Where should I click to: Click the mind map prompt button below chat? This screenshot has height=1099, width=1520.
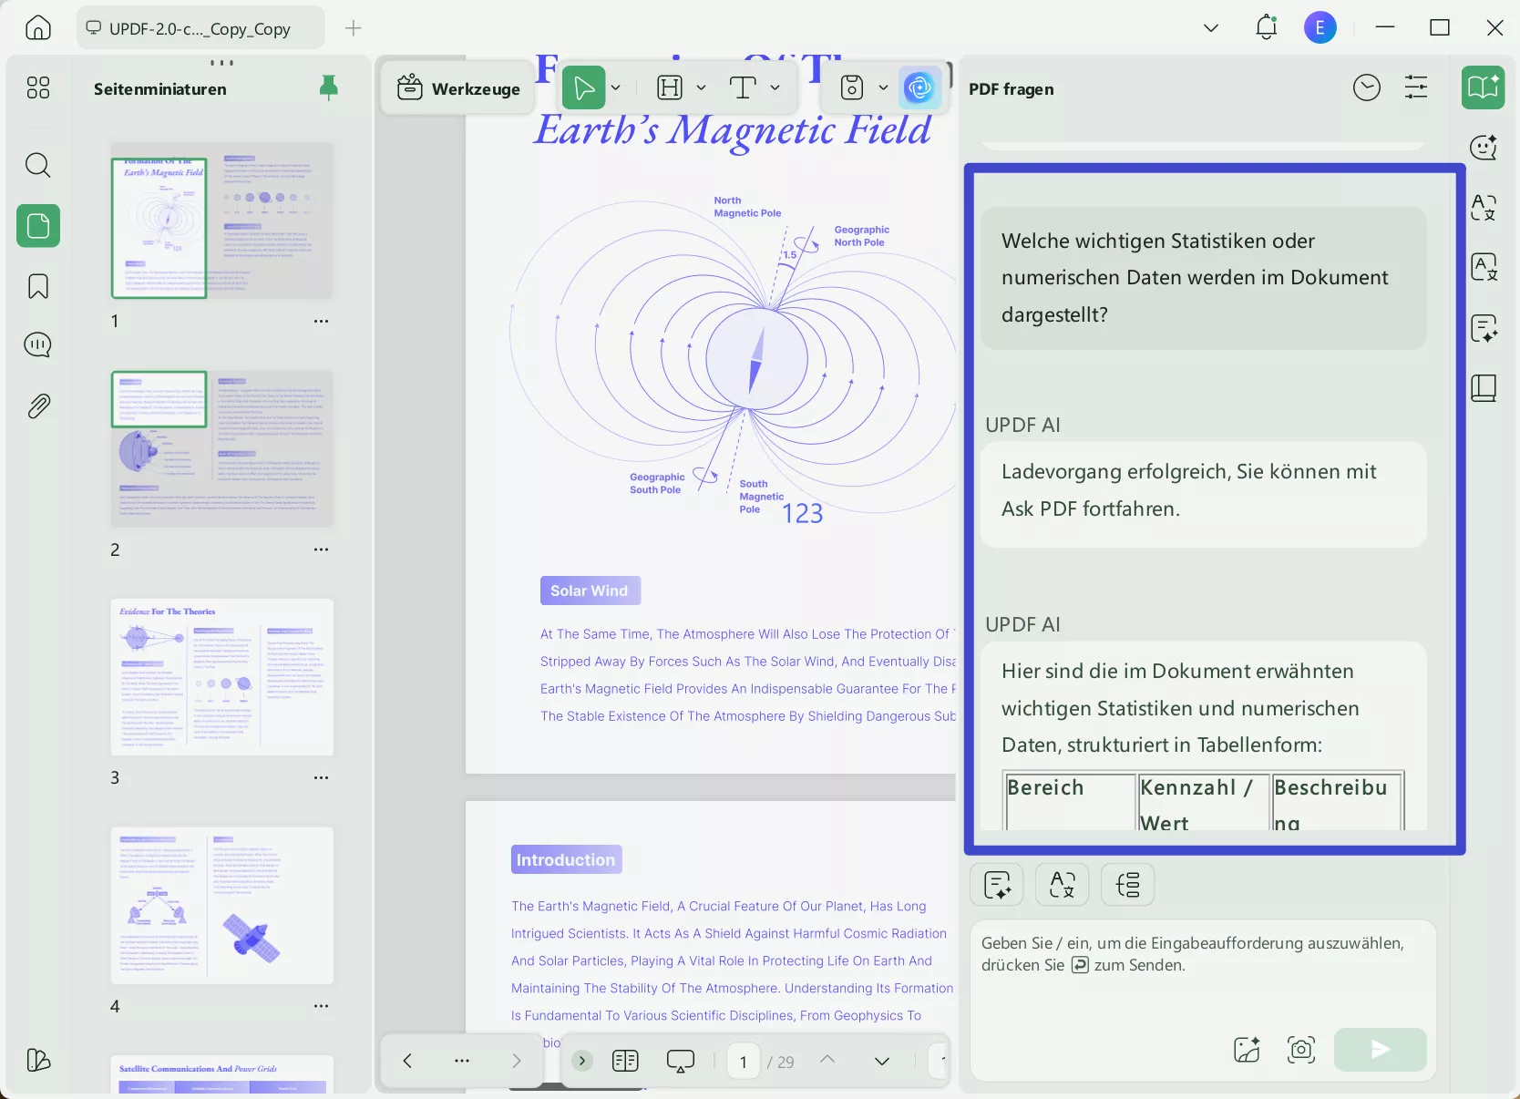(1128, 885)
